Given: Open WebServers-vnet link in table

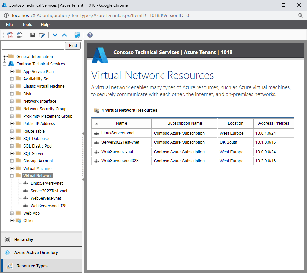Looking at the screenshot, I should [117, 152].
